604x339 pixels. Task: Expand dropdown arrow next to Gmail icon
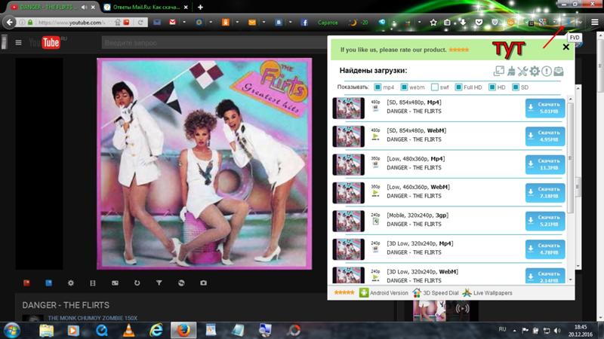coord(184,23)
